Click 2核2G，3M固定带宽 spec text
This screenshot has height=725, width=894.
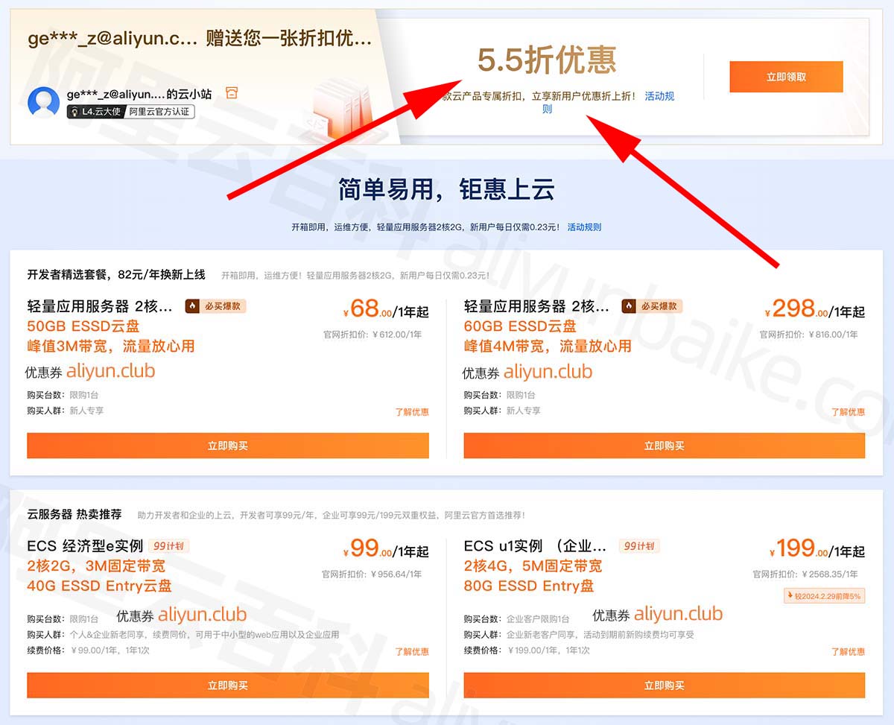point(96,566)
